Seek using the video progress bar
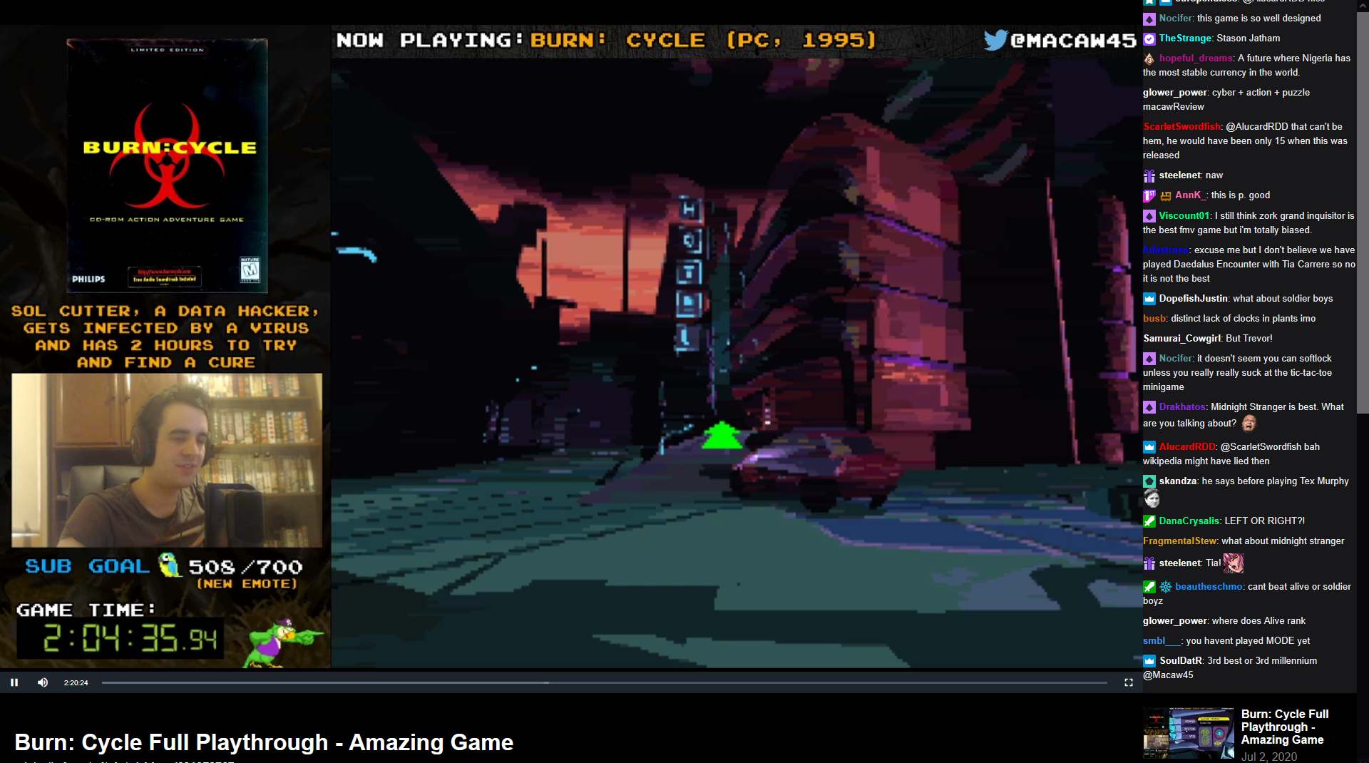The image size is (1369, 763). [605, 682]
